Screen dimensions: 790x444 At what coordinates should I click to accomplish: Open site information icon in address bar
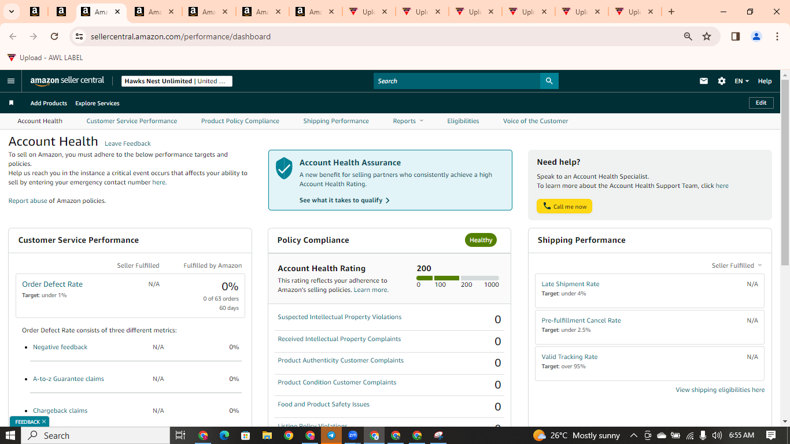point(79,36)
